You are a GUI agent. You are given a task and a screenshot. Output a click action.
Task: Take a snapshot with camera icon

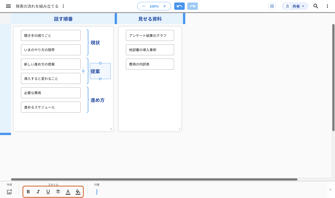coord(272,6)
